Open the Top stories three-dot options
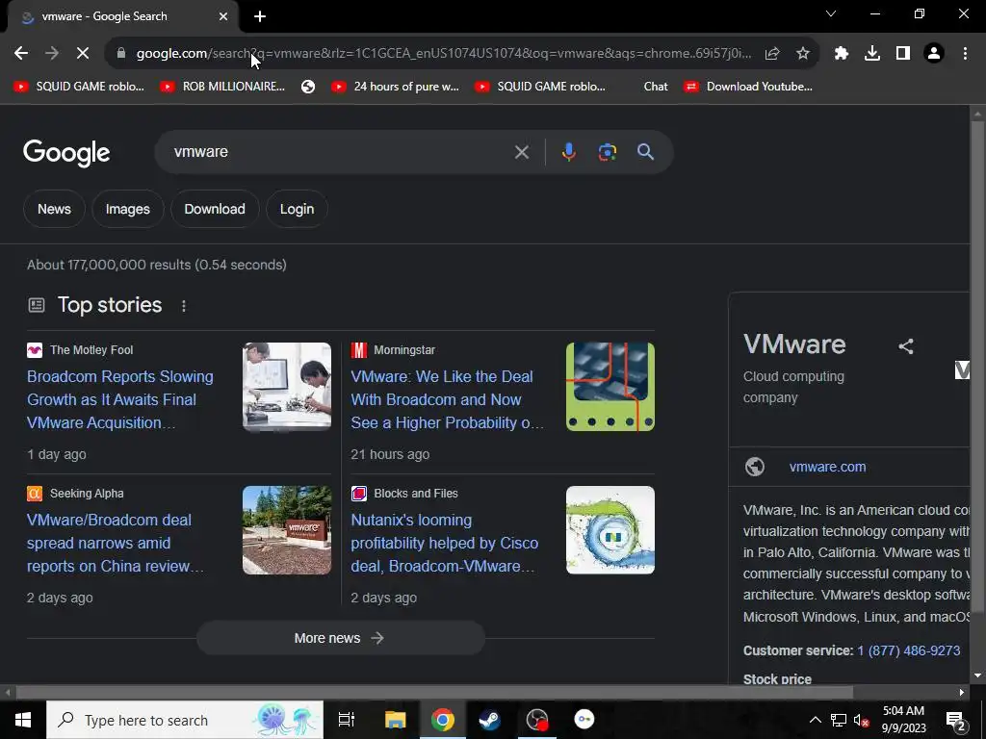This screenshot has height=739, width=986. pos(184,306)
